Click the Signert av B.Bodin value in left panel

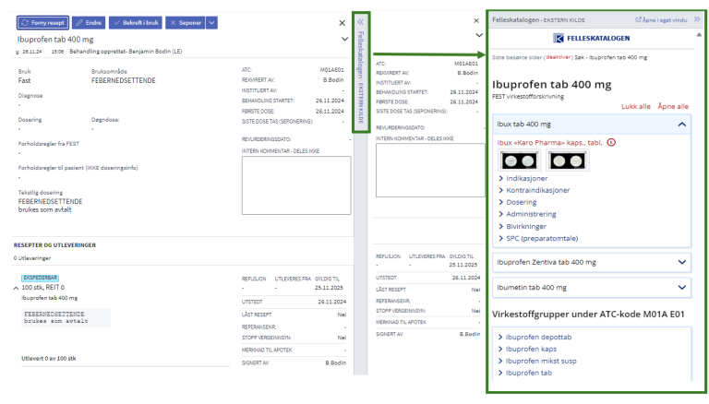336,362
